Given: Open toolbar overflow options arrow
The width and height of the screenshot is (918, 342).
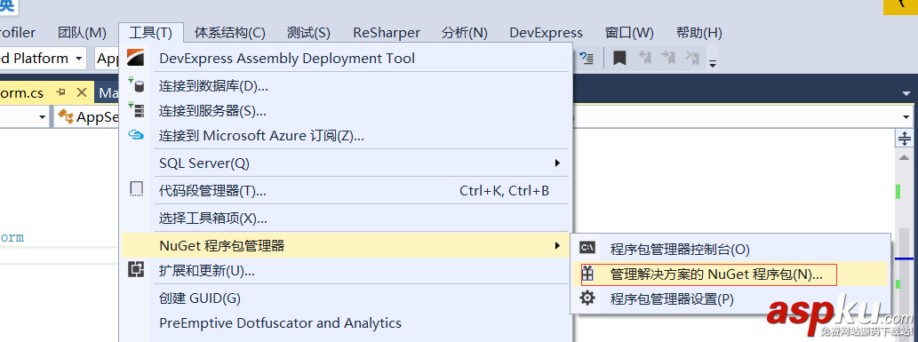Looking at the screenshot, I should pos(713,64).
